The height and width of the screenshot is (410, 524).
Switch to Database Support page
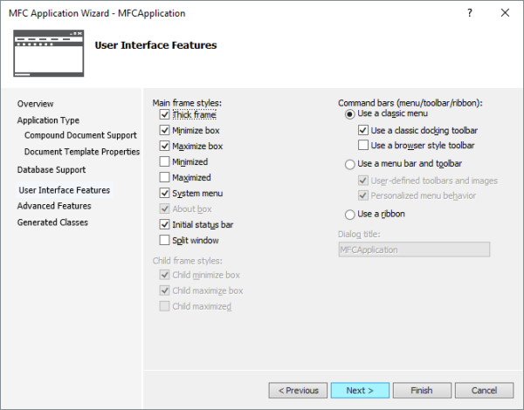(x=52, y=170)
